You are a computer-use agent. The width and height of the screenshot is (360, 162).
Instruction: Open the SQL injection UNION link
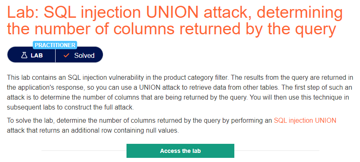pos(305,120)
